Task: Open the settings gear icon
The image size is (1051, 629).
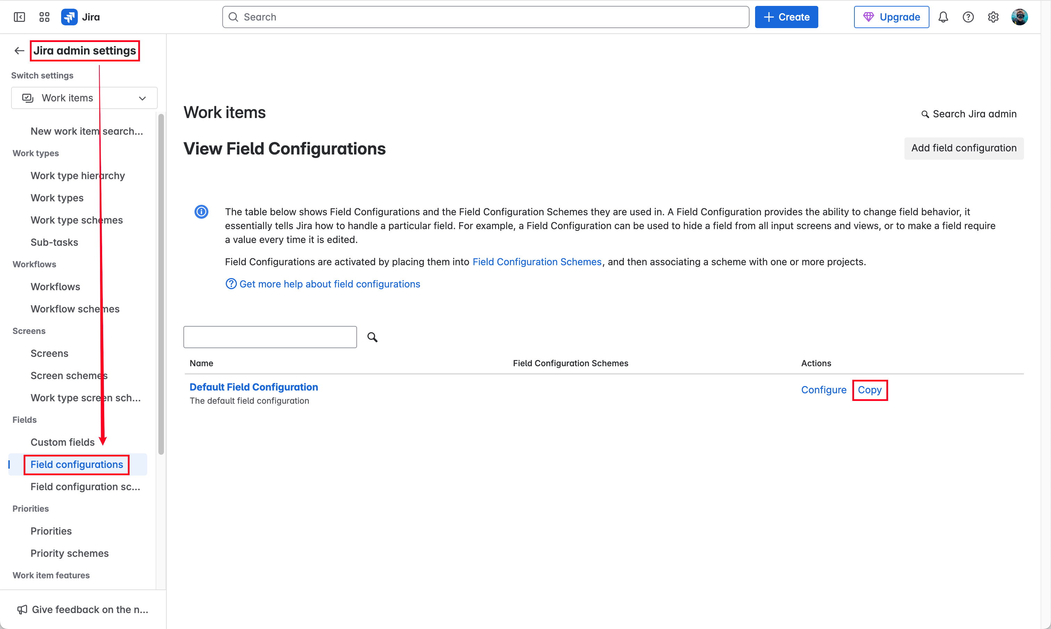Action: (x=993, y=17)
